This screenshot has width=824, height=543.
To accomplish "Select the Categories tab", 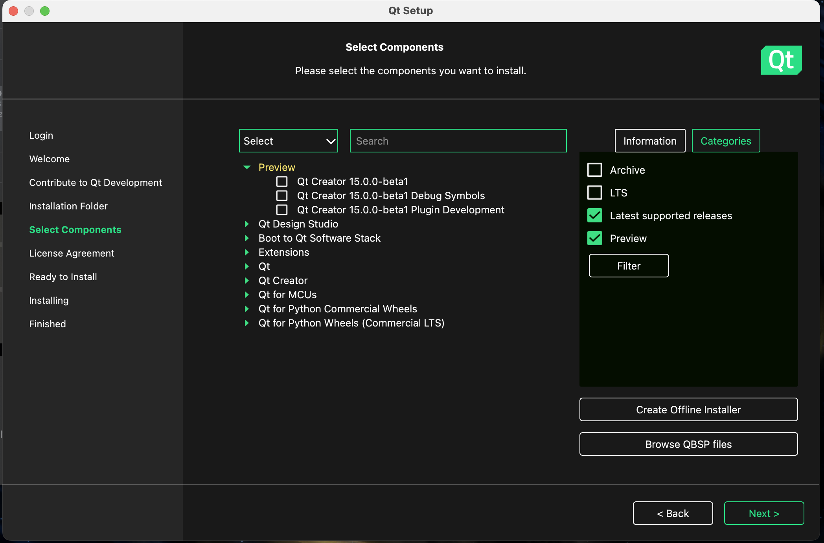I will point(725,141).
